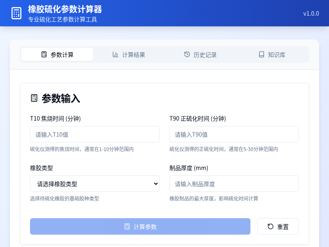Click the label T10 焦烧时间 (分钟)
The width and height of the screenshot is (329, 247).
click(x=56, y=119)
